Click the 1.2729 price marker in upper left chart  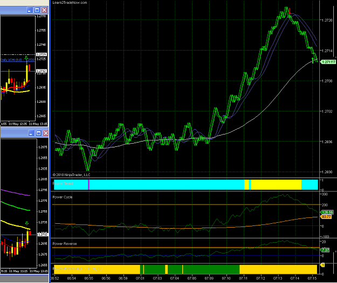pos(42,54)
